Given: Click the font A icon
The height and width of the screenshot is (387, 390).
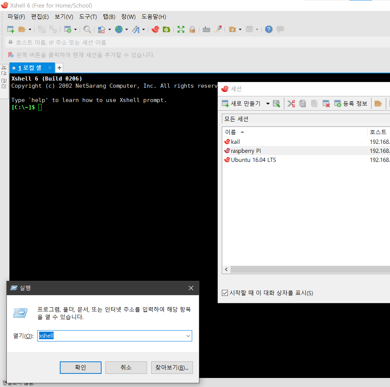Looking at the screenshot, I should (136, 29).
